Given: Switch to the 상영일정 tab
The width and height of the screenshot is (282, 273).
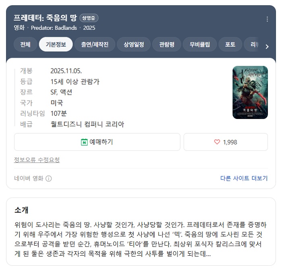Looking at the screenshot, I should (134, 44).
